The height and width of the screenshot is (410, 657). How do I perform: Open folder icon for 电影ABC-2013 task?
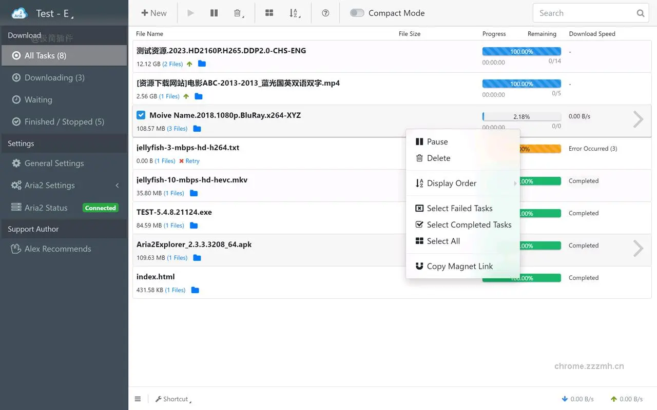pos(199,96)
